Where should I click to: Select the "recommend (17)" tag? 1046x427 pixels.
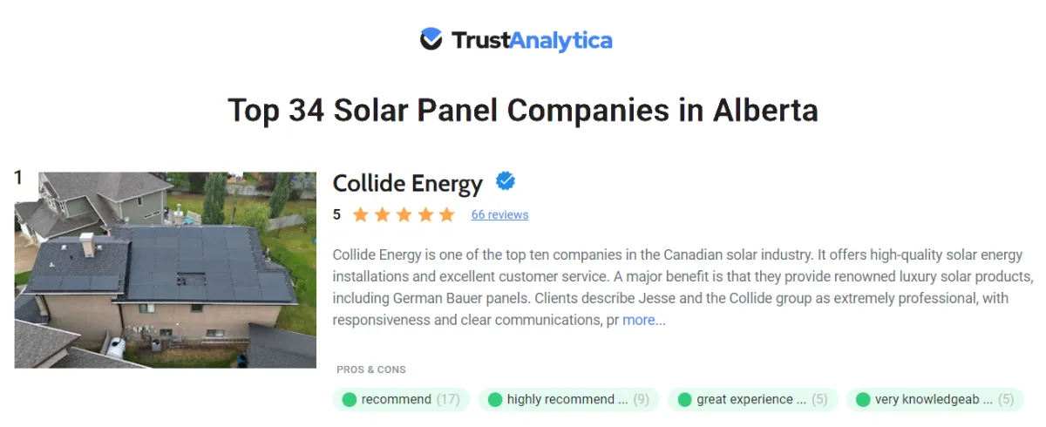coord(401,399)
